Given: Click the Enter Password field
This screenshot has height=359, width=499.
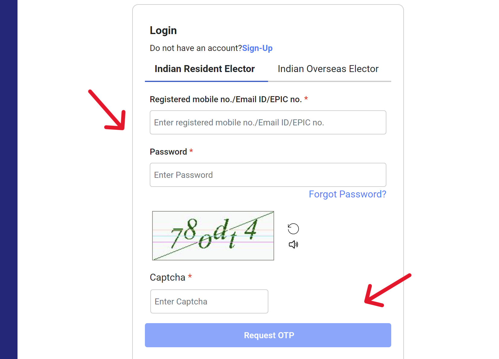Looking at the screenshot, I should 268,175.
